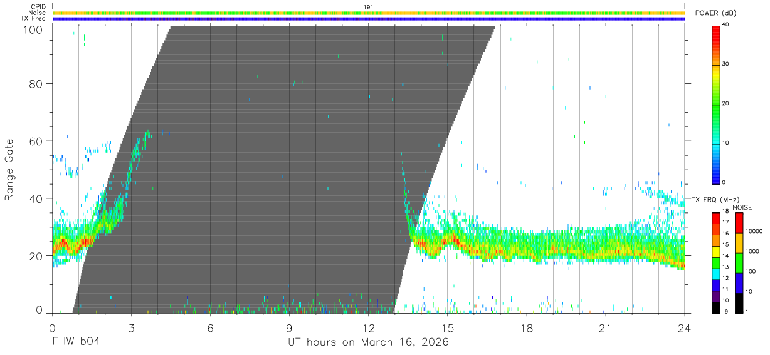The width and height of the screenshot is (770, 355).
Task: Click the noise legend label '10000'
Action: (x=753, y=232)
